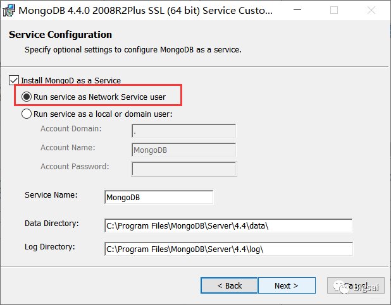
Task: Click the "Service Name:" label
Action: (x=51, y=194)
